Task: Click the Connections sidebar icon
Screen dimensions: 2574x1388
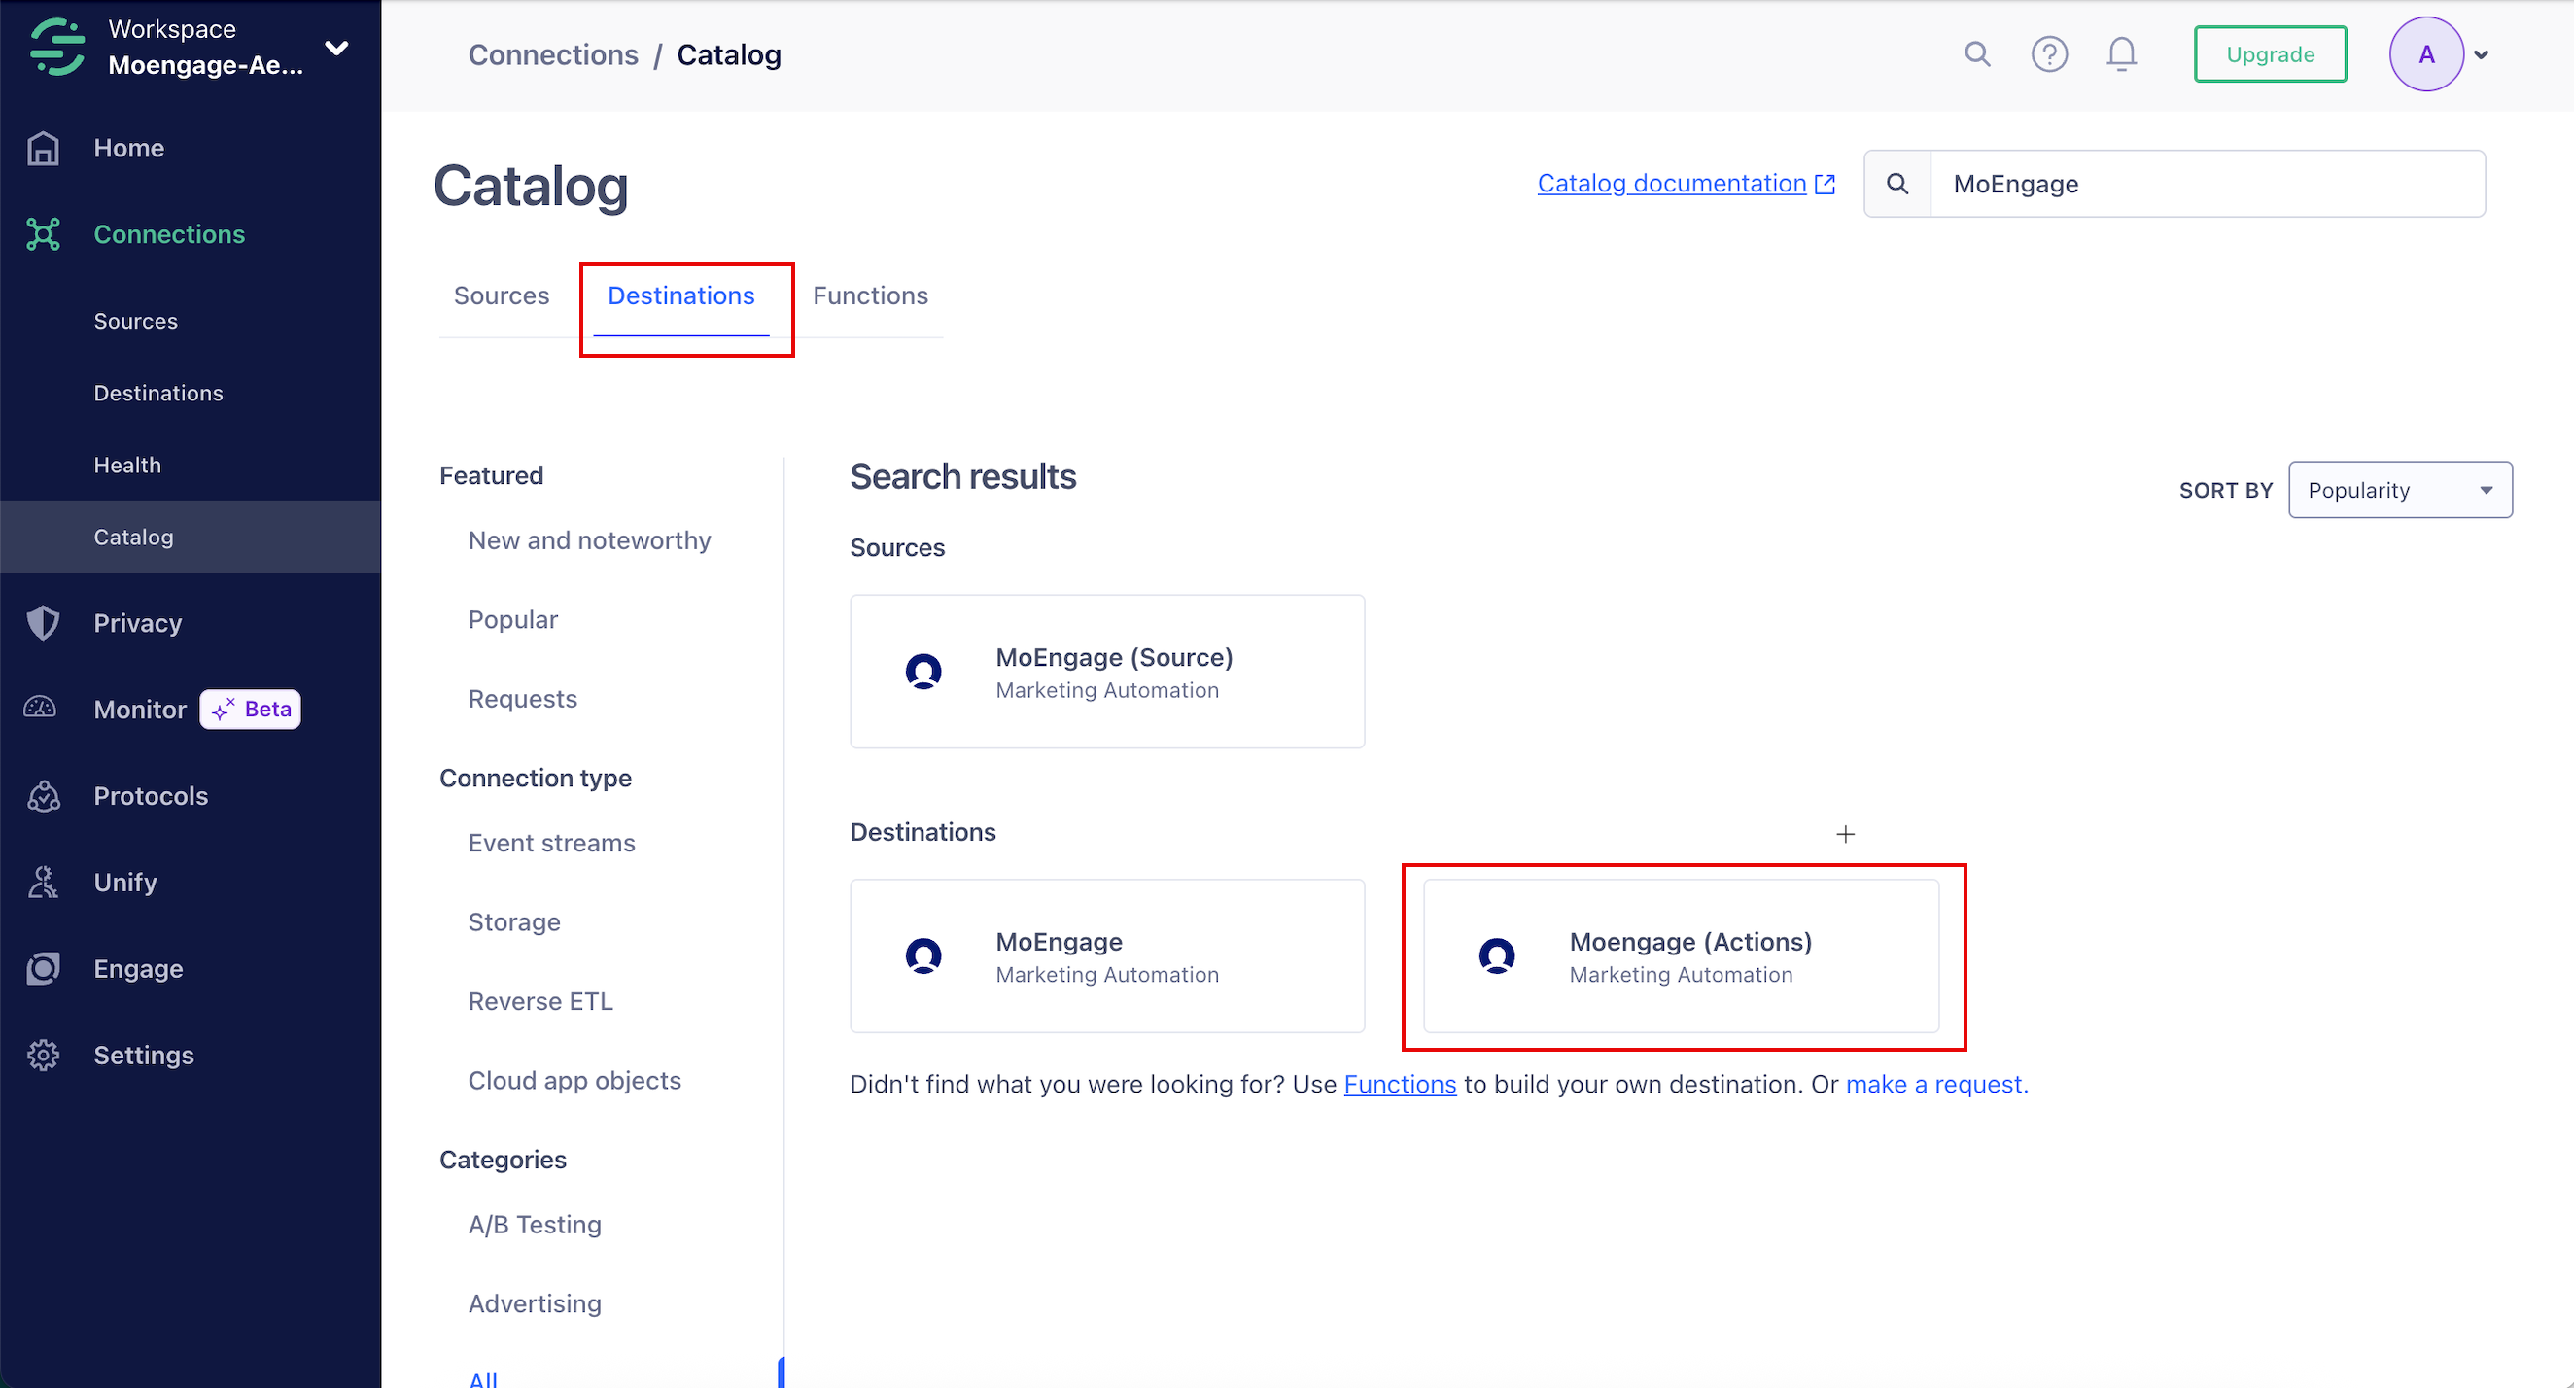Action: (43, 234)
